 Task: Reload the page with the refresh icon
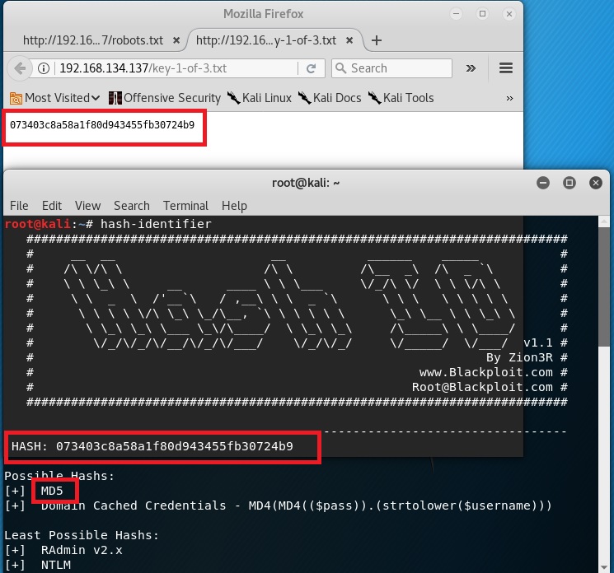coord(312,68)
